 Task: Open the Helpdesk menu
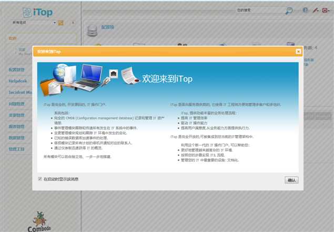[x=18, y=81]
